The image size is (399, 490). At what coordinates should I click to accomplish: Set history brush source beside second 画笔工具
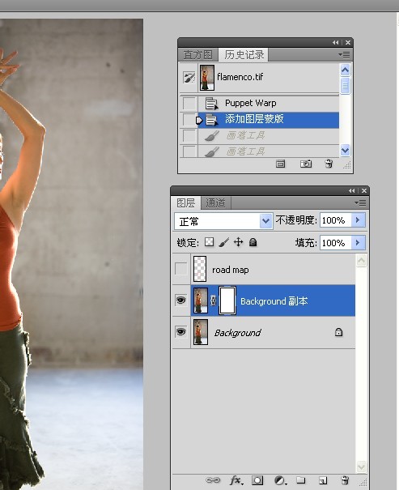coord(189,151)
